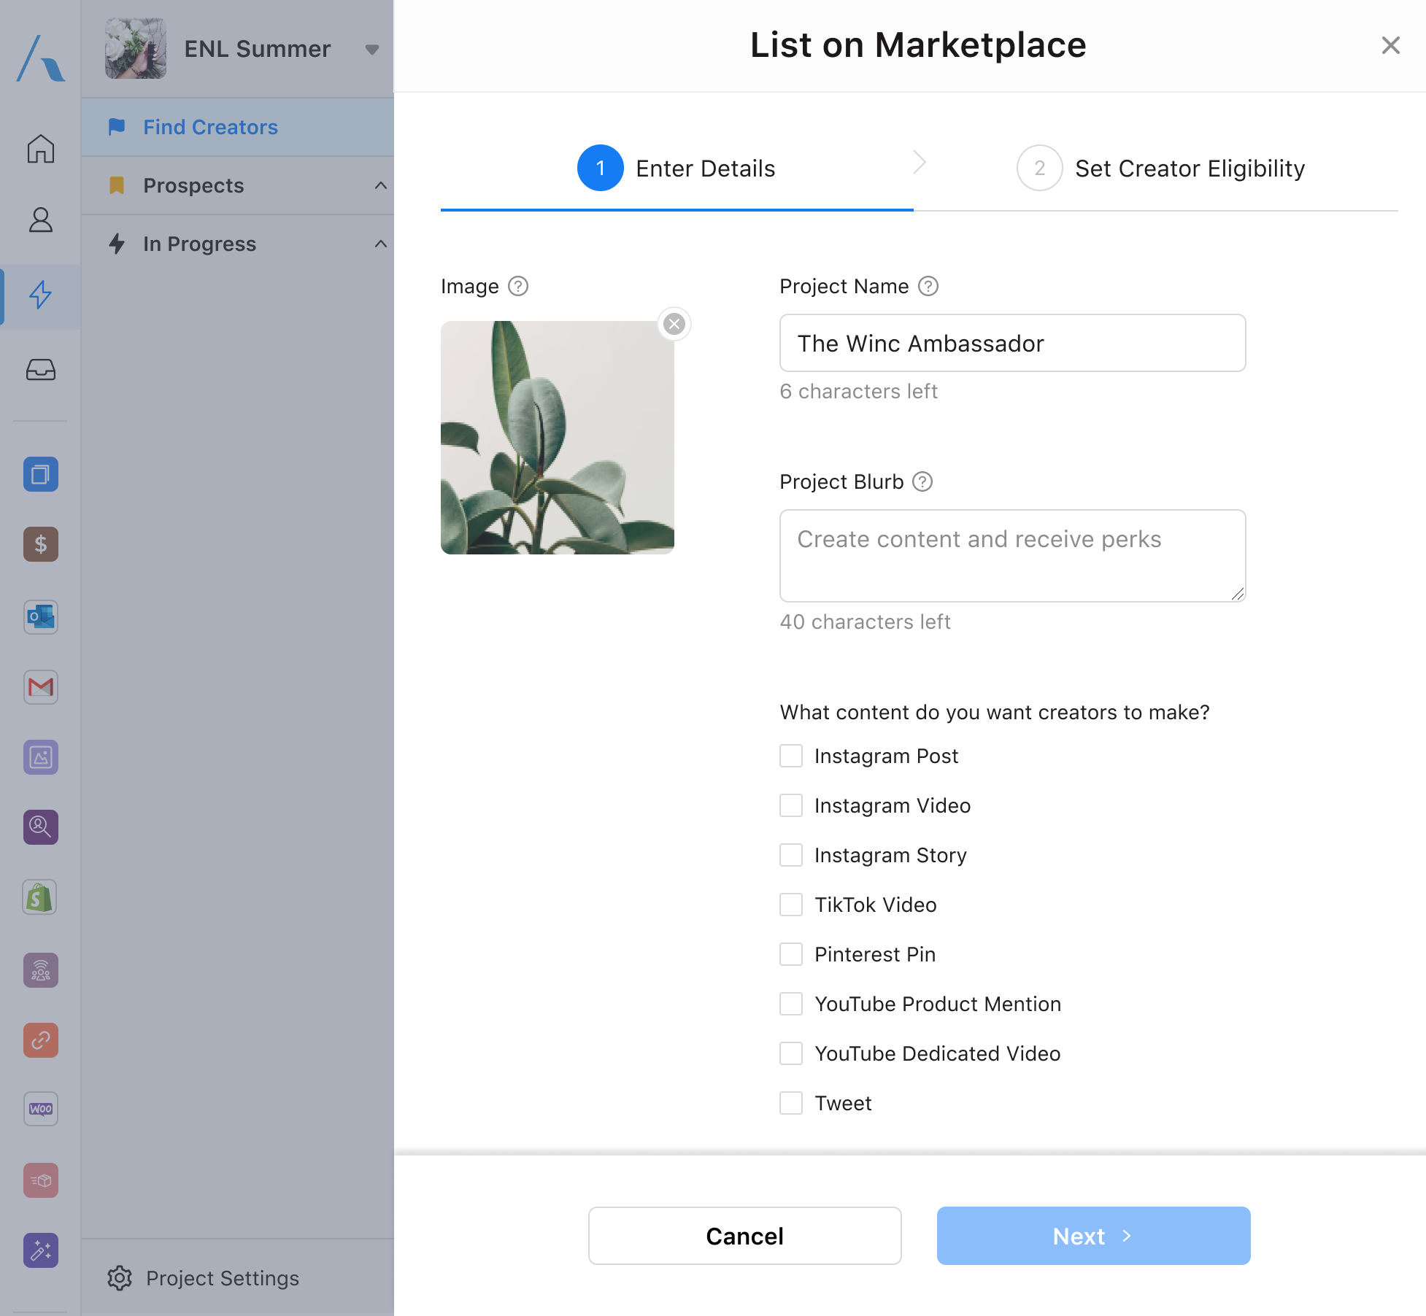This screenshot has width=1426, height=1316.
Task: Open the Shopify integration icon
Action: click(41, 897)
